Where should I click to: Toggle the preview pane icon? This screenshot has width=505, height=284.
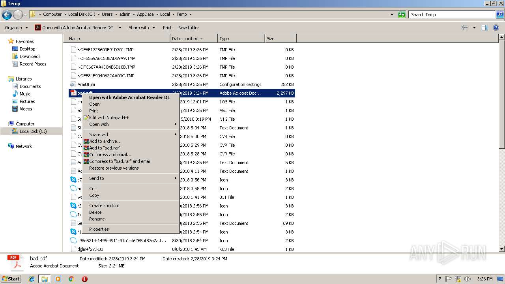click(x=485, y=28)
